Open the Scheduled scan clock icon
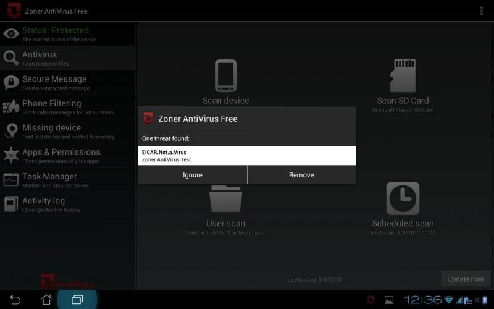This screenshot has width=494, height=309. pos(403,198)
